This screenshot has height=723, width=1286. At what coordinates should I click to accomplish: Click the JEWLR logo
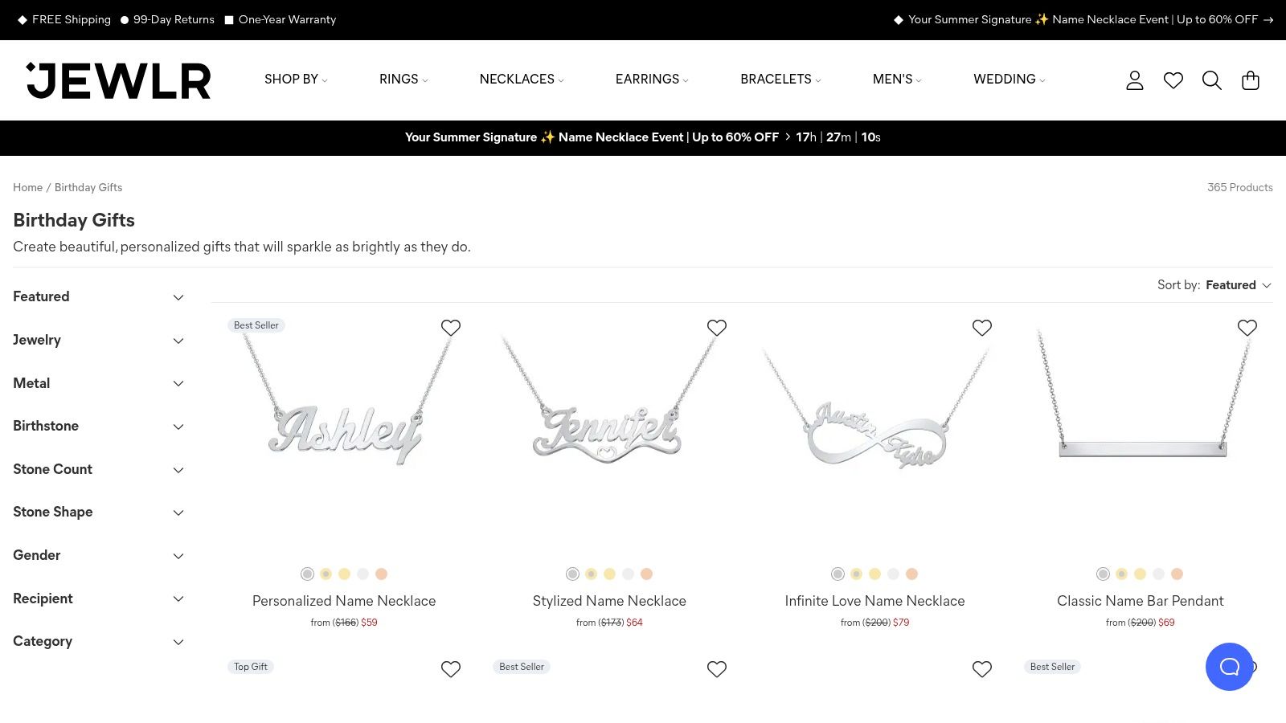(x=119, y=80)
